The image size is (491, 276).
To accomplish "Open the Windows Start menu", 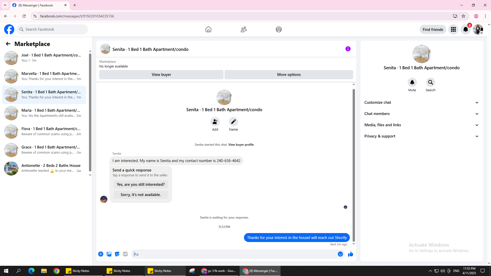I will 6,271.
